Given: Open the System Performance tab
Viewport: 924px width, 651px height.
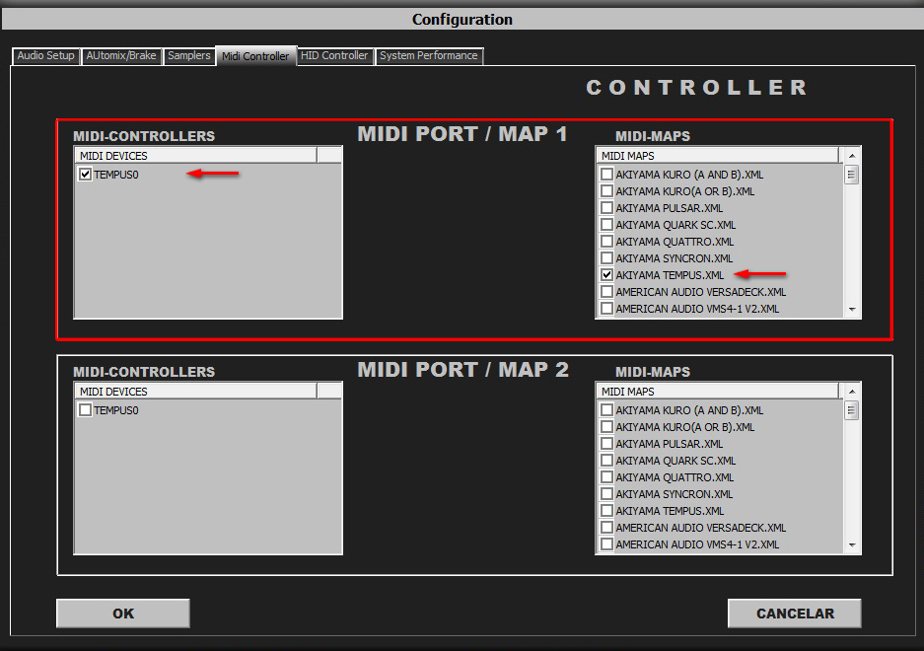Looking at the screenshot, I should click(x=429, y=56).
